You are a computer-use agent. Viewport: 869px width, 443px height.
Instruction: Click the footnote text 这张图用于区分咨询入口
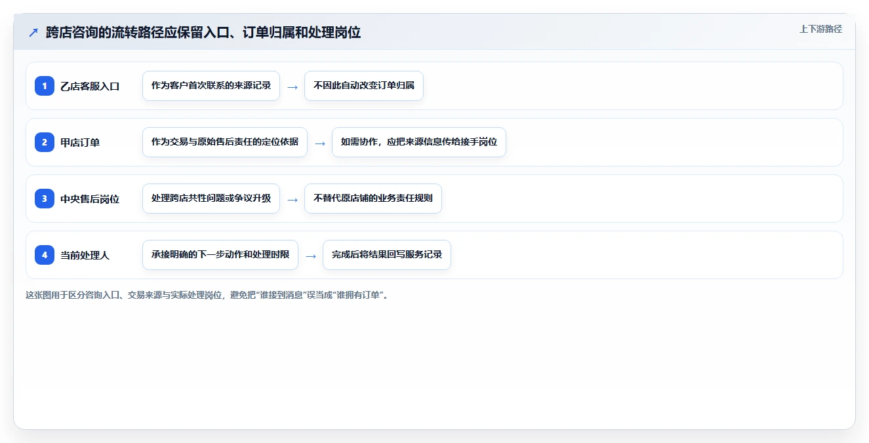tap(72, 295)
